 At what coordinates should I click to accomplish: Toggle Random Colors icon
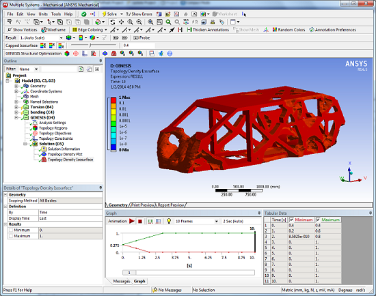pyautogui.click(x=275, y=30)
